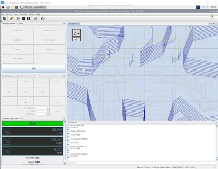Minimize the Console panel
The width and height of the screenshot is (218, 169).
click(216, 122)
